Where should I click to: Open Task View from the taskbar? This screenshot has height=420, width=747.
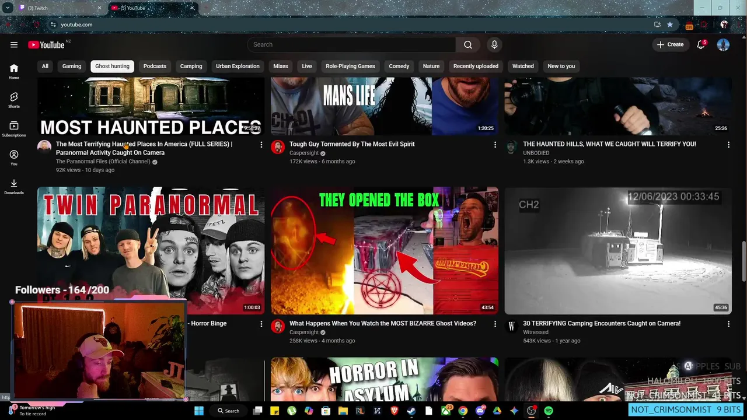pos(257,411)
